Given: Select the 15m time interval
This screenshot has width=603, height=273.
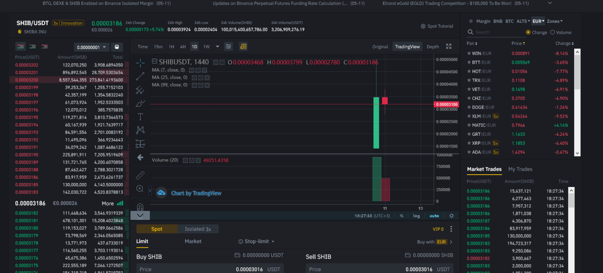Looking at the screenshot, I should (x=158, y=47).
